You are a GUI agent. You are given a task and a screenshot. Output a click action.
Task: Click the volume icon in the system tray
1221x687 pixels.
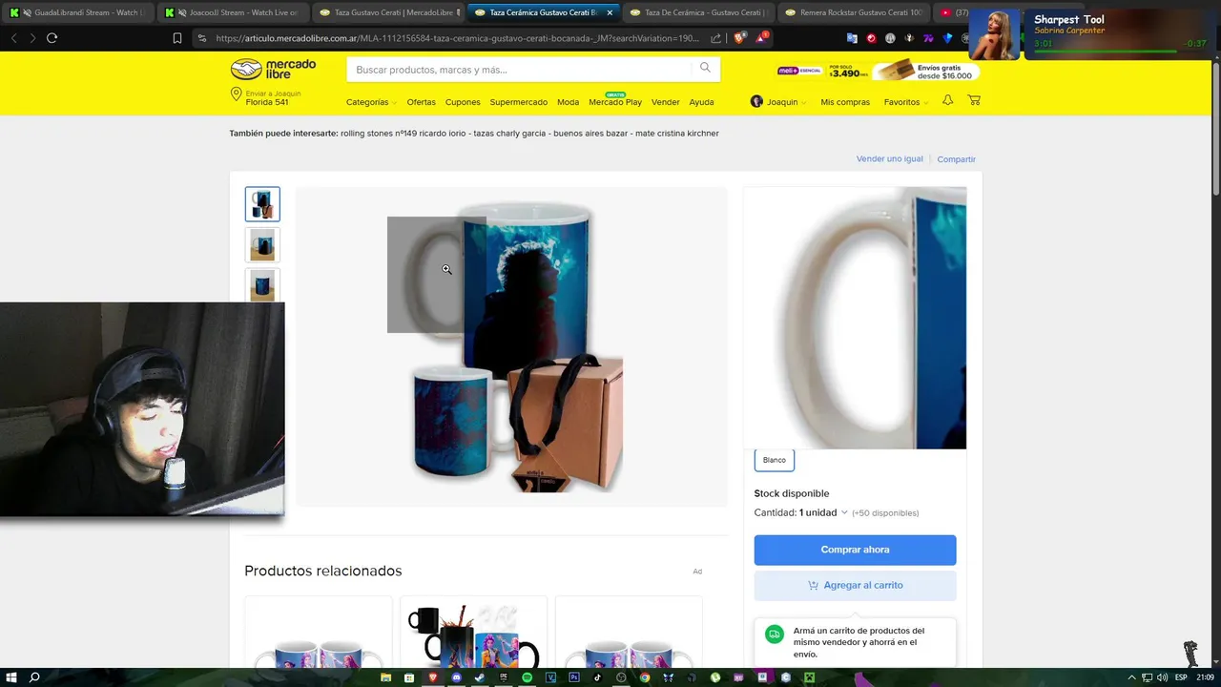[x=1163, y=677]
